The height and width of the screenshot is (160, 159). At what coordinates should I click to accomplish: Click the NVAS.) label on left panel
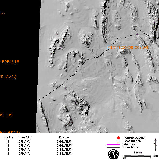pos(10,77)
